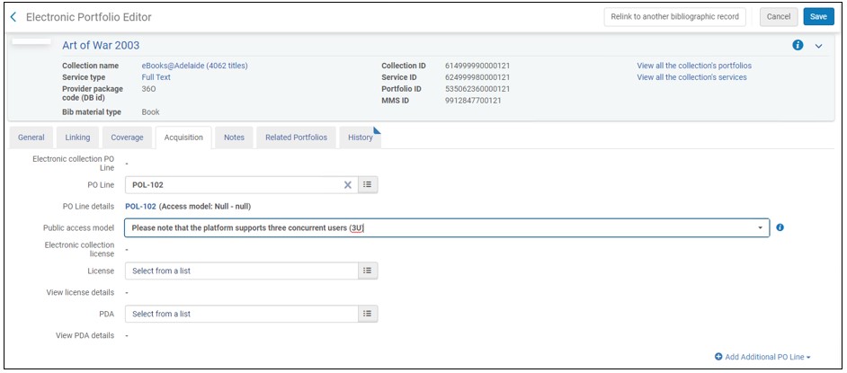Click Relink to another bibliographic record
Image resolution: width=847 pixels, height=373 pixels.
[x=674, y=17]
